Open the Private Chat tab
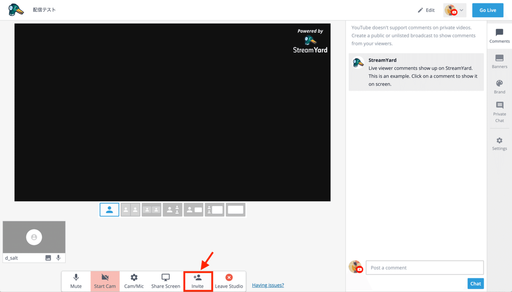Viewport: 512px width, 292px height. click(x=500, y=113)
